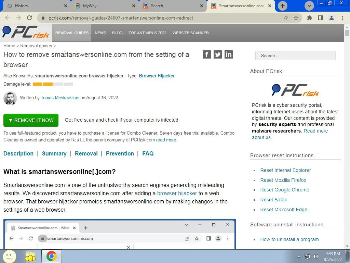Open the Extensions puzzle icon
Viewport: 350px width, 263px height.
point(310,18)
